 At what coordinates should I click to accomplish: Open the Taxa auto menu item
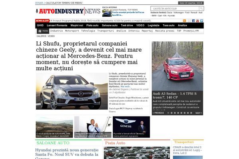click(x=168, y=25)
